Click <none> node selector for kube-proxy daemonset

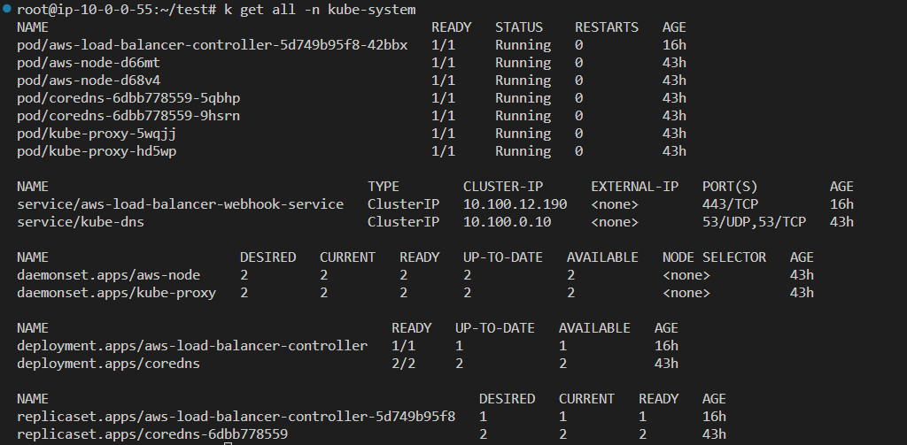click(686, 293)
